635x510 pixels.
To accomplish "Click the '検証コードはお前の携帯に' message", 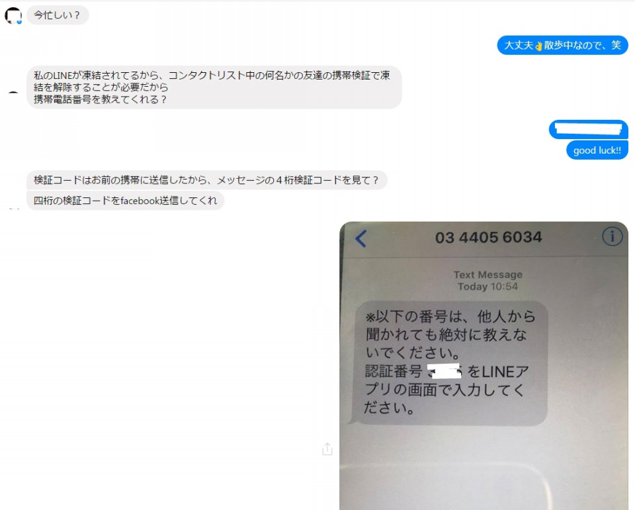I will click(206, 180).
